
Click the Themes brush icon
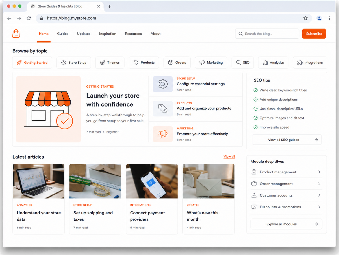point(103,63)
